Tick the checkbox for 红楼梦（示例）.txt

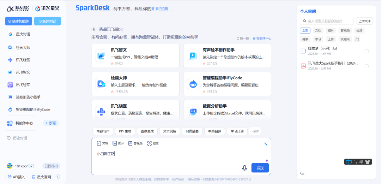point(367,51)
